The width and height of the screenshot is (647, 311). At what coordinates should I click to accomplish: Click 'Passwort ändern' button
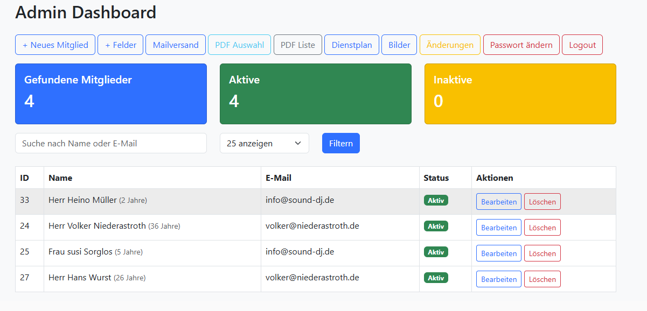pyautogui.click(x=521, y=45)
